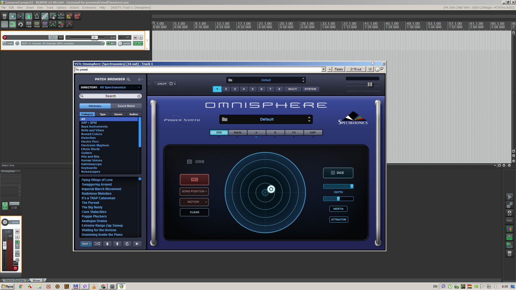Click the unmute all tracks icon

(x=77, y=16)
